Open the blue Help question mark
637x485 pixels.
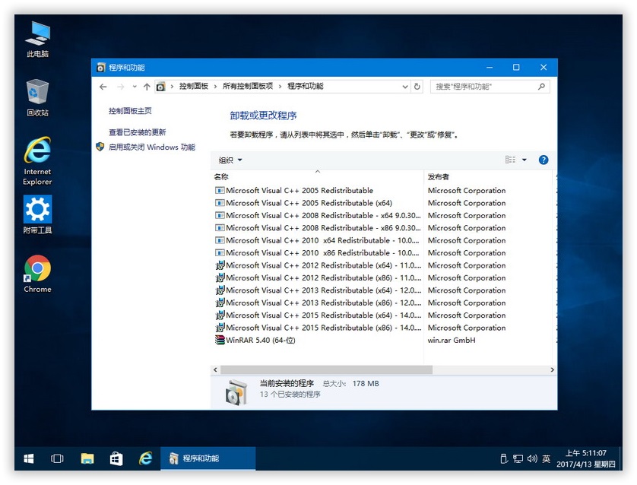click(x=544, y=160)
